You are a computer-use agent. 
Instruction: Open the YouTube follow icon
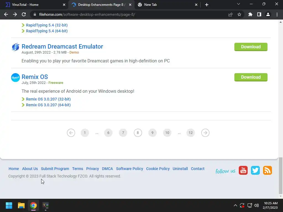pos(243,170)
